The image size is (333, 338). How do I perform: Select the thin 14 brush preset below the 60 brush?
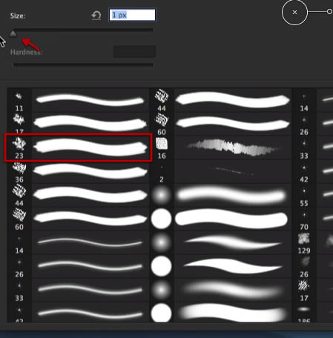[x=78, y=242]
